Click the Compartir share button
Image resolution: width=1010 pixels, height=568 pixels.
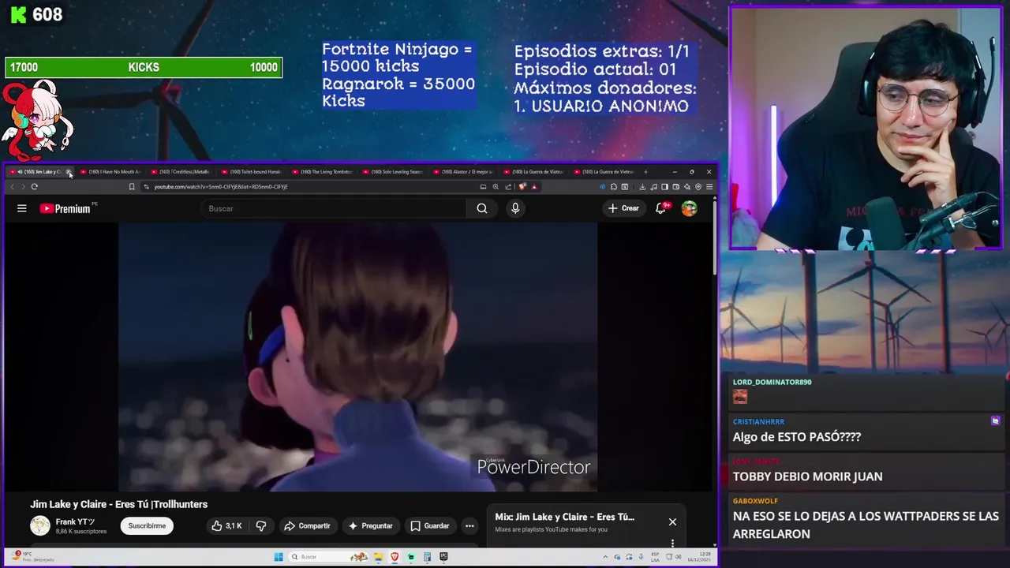click(x=307, y=525)
